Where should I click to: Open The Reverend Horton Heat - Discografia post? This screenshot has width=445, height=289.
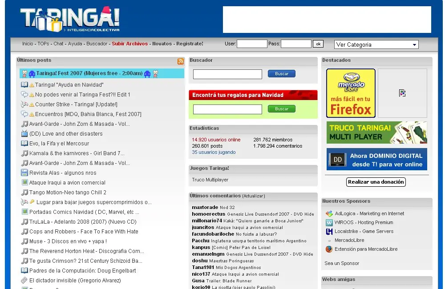point(87,251)
